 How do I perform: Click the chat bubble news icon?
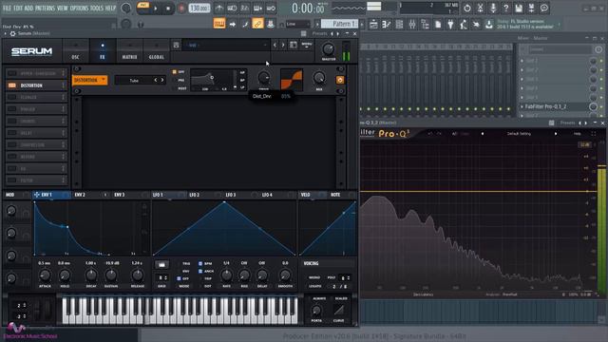pos(544,9)
